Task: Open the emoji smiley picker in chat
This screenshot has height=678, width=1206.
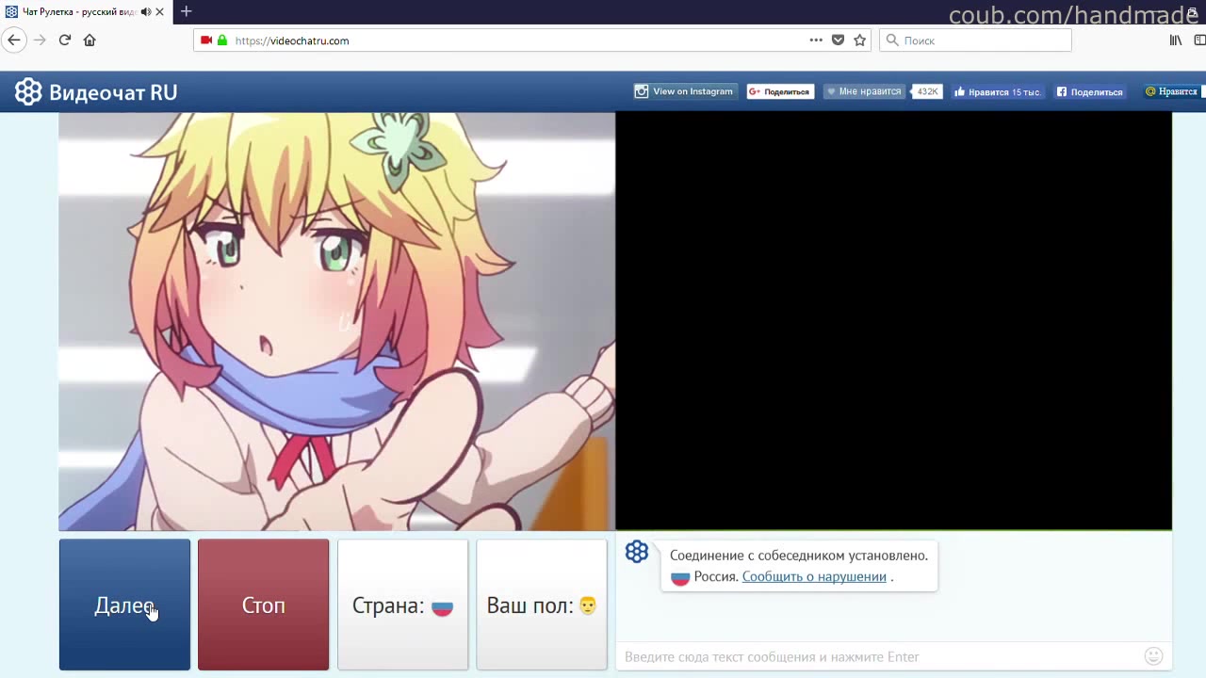Action: 1153,656
